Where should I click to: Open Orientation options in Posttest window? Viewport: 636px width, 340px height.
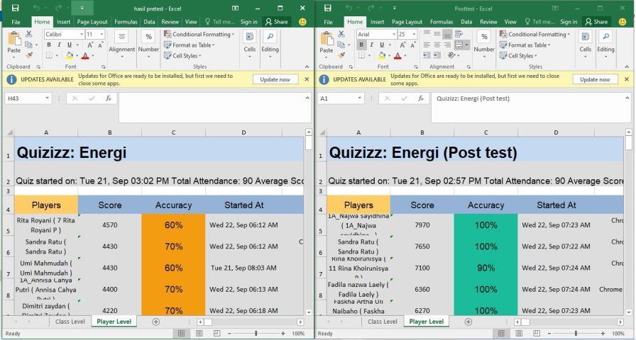[x=453, y=55]
